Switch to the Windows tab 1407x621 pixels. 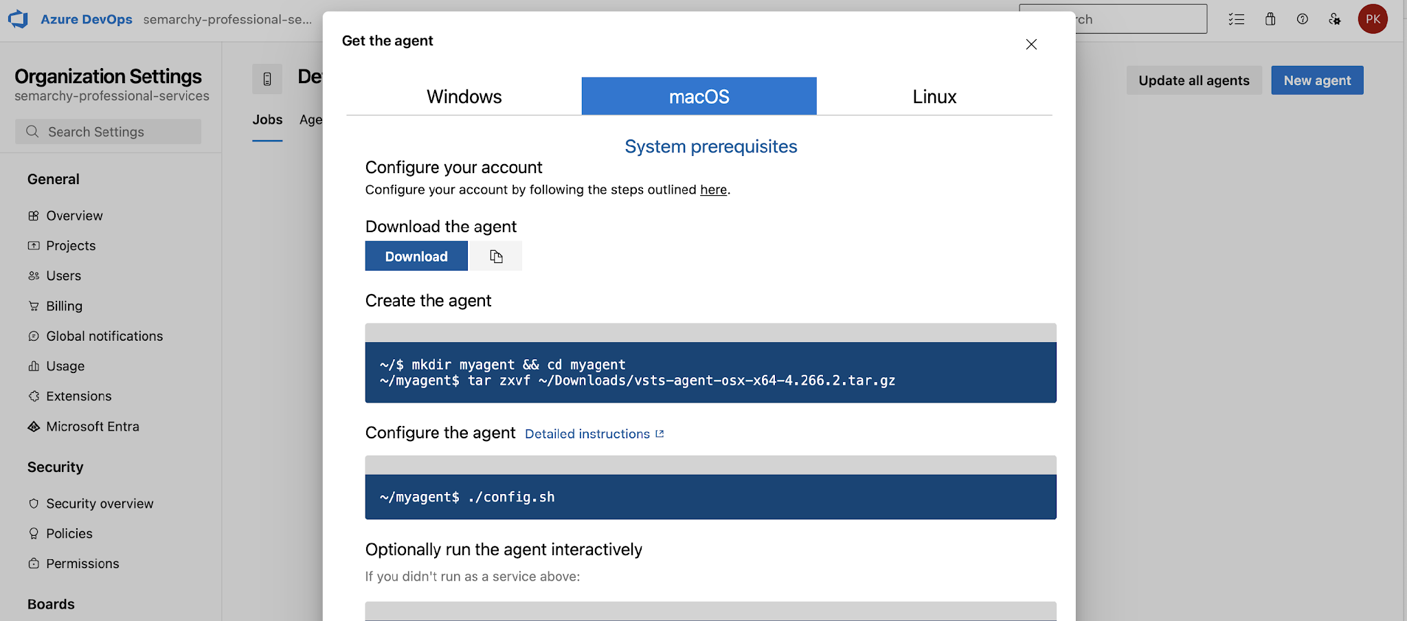point(464,96)
